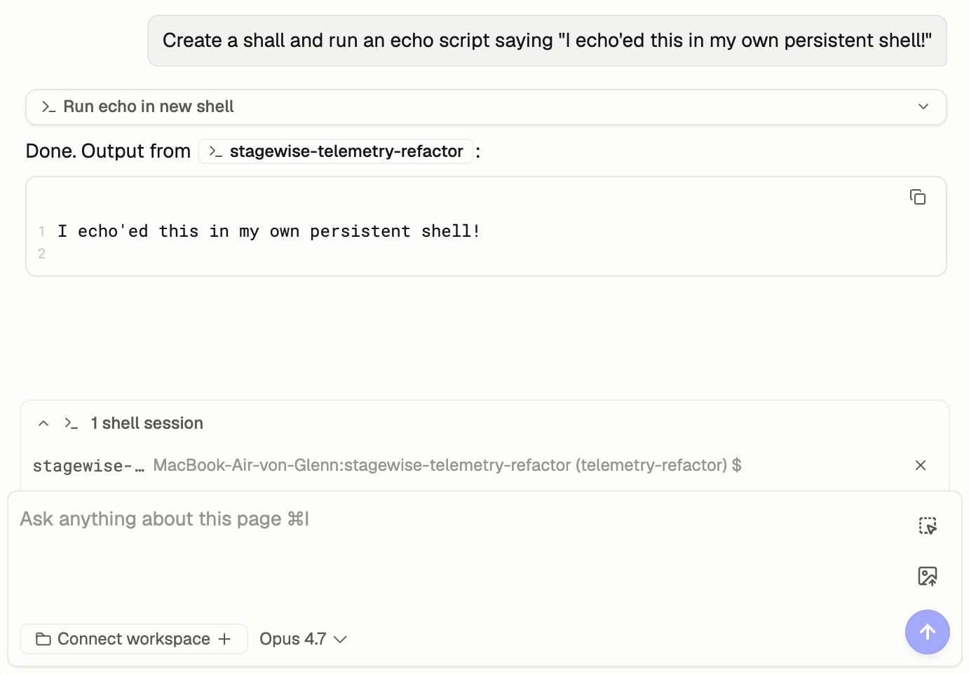Click the Connect workspace folder icon

click(43, 639)
